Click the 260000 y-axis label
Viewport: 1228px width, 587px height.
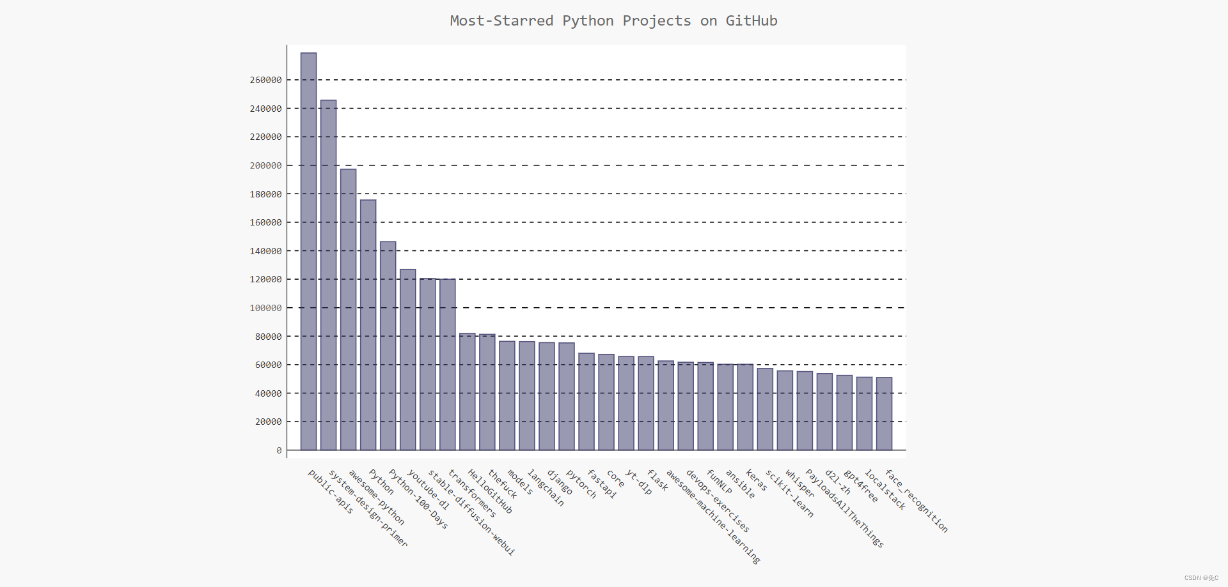pos(265,80)
